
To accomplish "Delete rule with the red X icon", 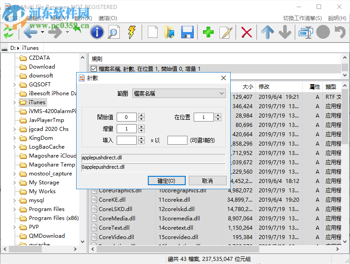I will 247,32.
